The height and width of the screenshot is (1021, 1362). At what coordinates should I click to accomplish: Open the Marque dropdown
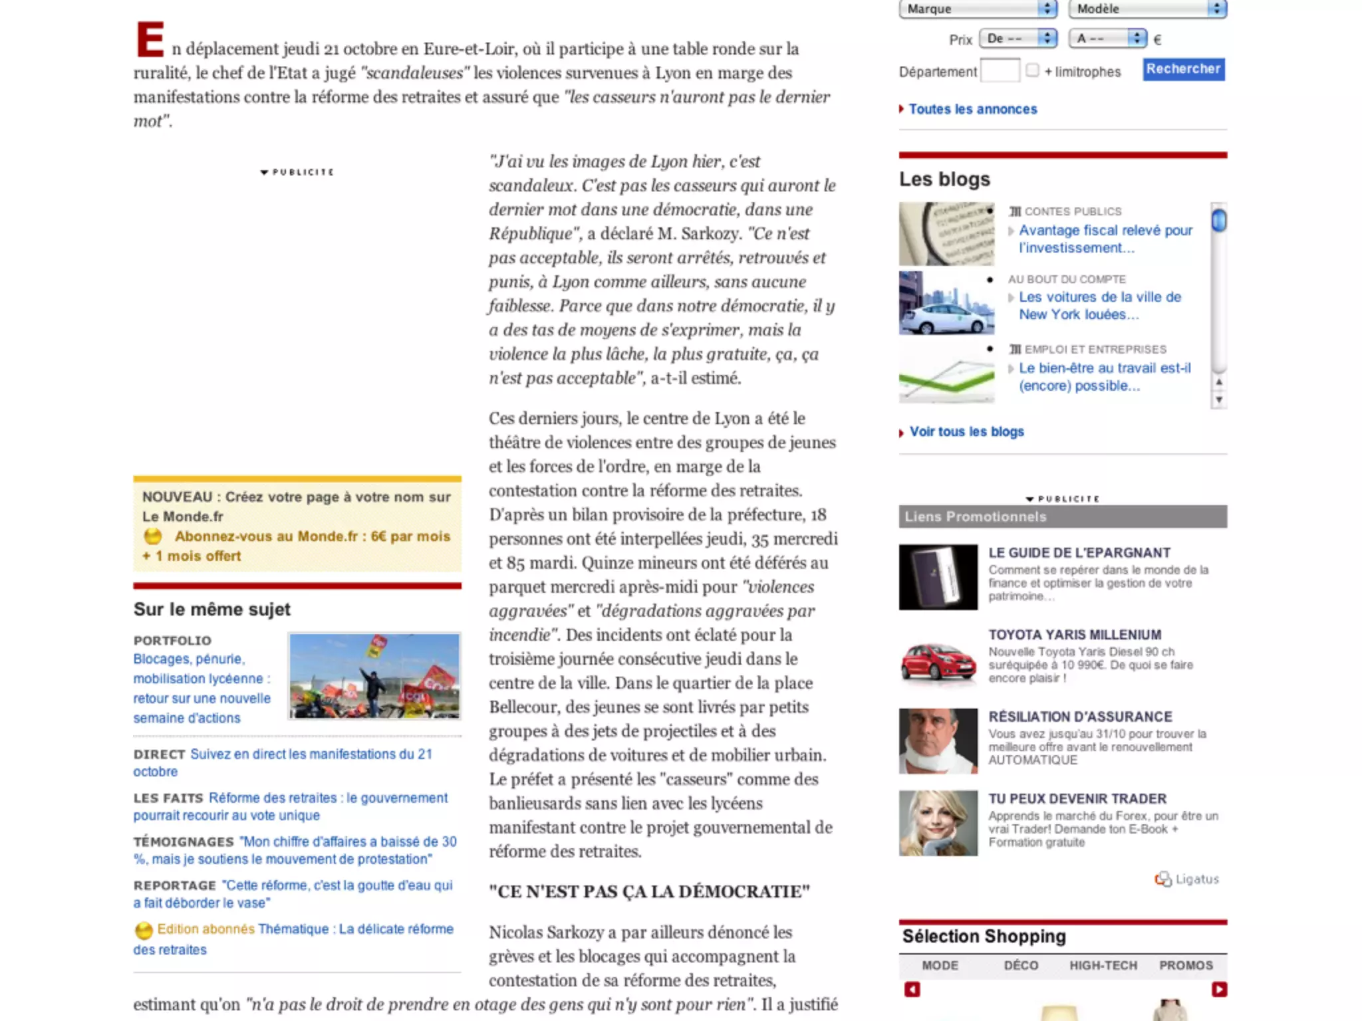click(x=978, y=9)
